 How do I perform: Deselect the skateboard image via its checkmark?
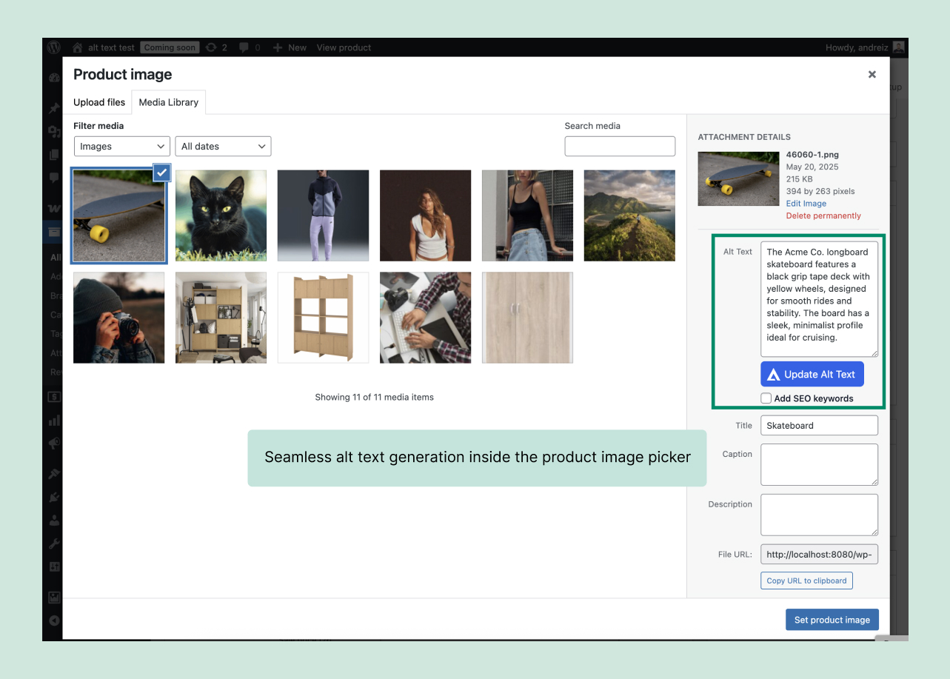click(x=161, y=173)
